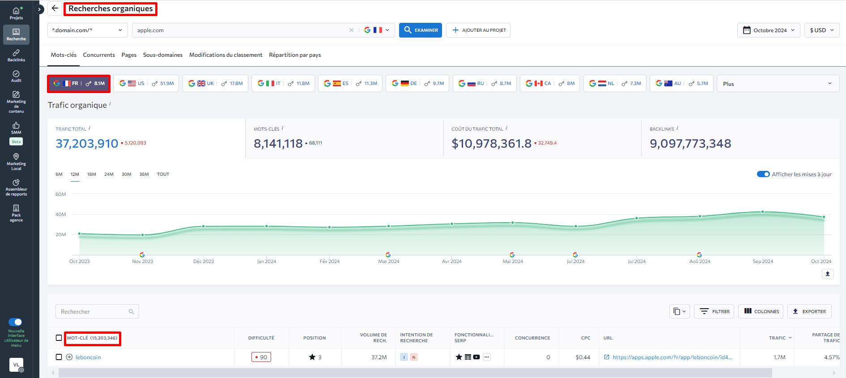The image size is (846, 378).
Task: Open the *.domain.com/* scope dropdown
Action: tap(88, 30)
